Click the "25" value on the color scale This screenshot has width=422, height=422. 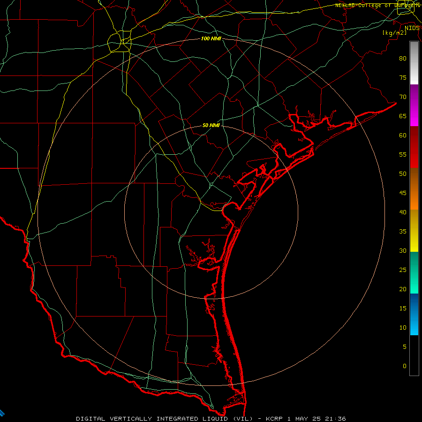coord(403,270)
